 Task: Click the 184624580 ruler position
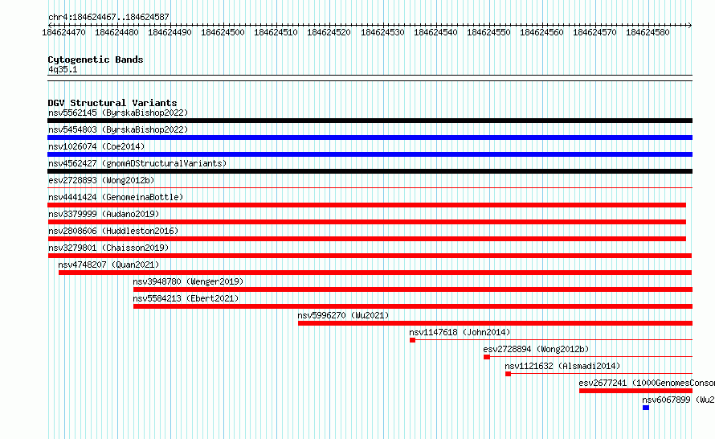pos(648,32)
